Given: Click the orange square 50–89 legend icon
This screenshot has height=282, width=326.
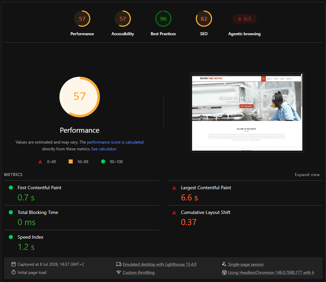Looking at the screenshot, I should tap(71, 161).
